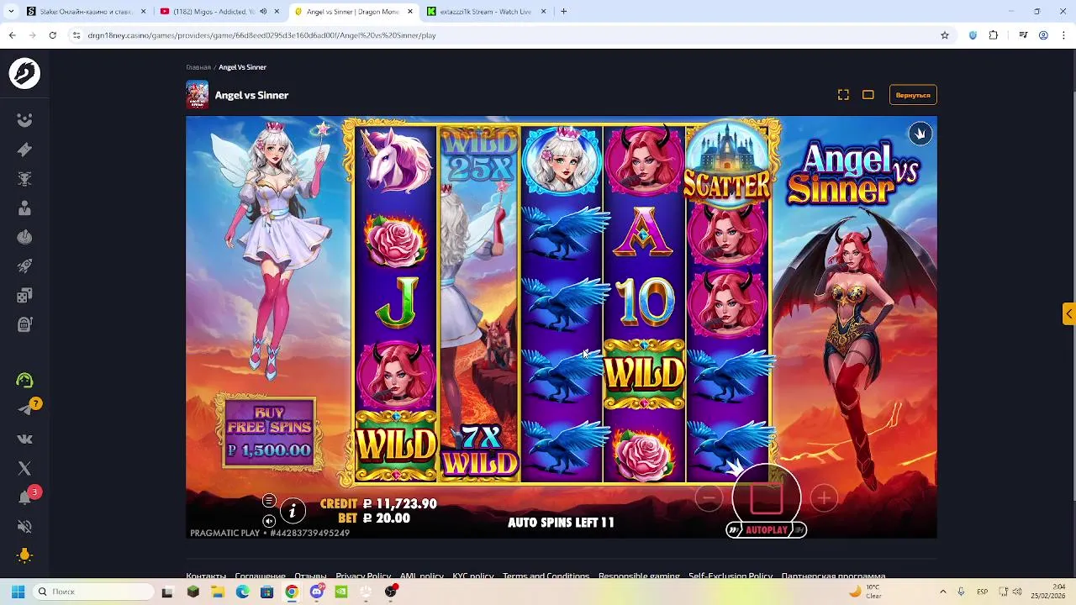Go to Главная breadcrumb link
This screenshot has width=1076, height=605.
tap(198, 67)
